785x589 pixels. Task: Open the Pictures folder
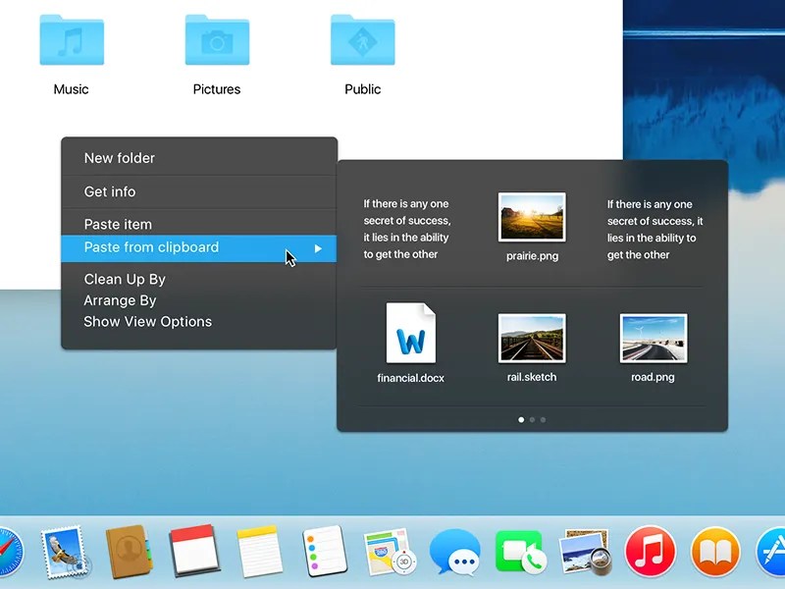click(217, 39)
